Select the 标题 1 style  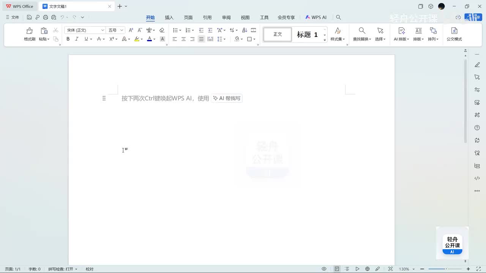pos(307,35)
